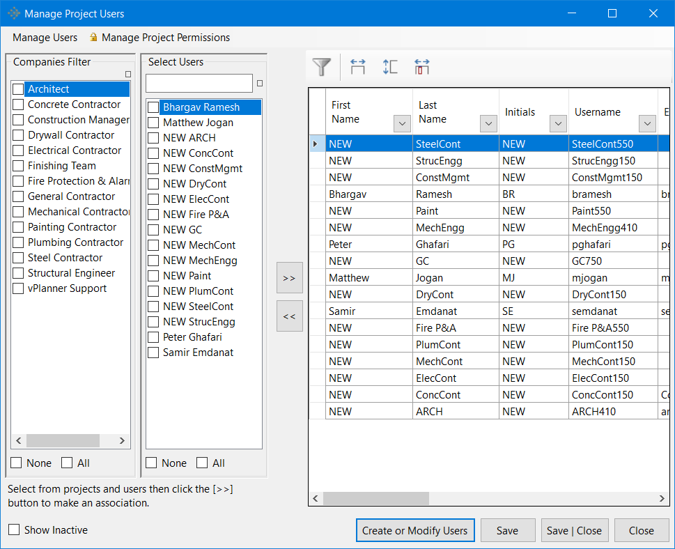Click the >> associate users button
Screen dimensions: 675x549
(x=289, y=278)
